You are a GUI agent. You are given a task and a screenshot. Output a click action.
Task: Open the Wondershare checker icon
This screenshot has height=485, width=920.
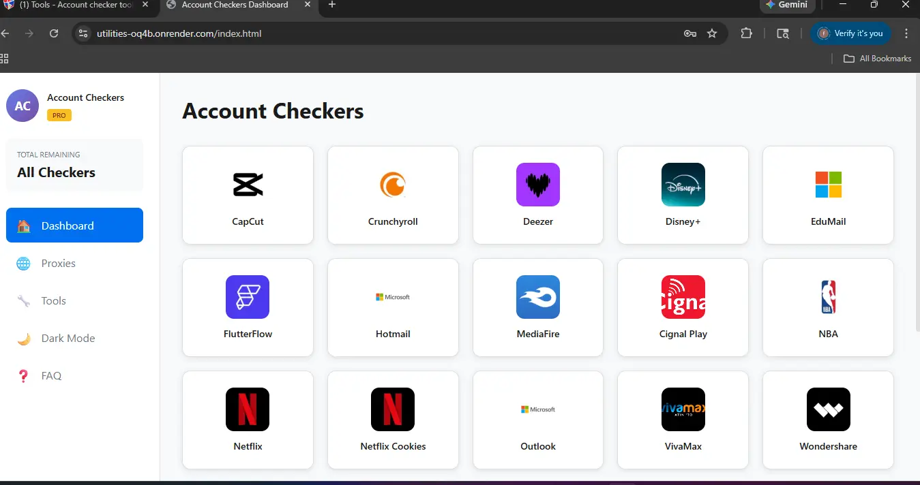pyautogui.click(x=829, y=409)
